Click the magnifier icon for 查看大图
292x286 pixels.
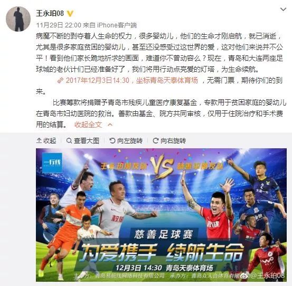click(x=69, y=141)
